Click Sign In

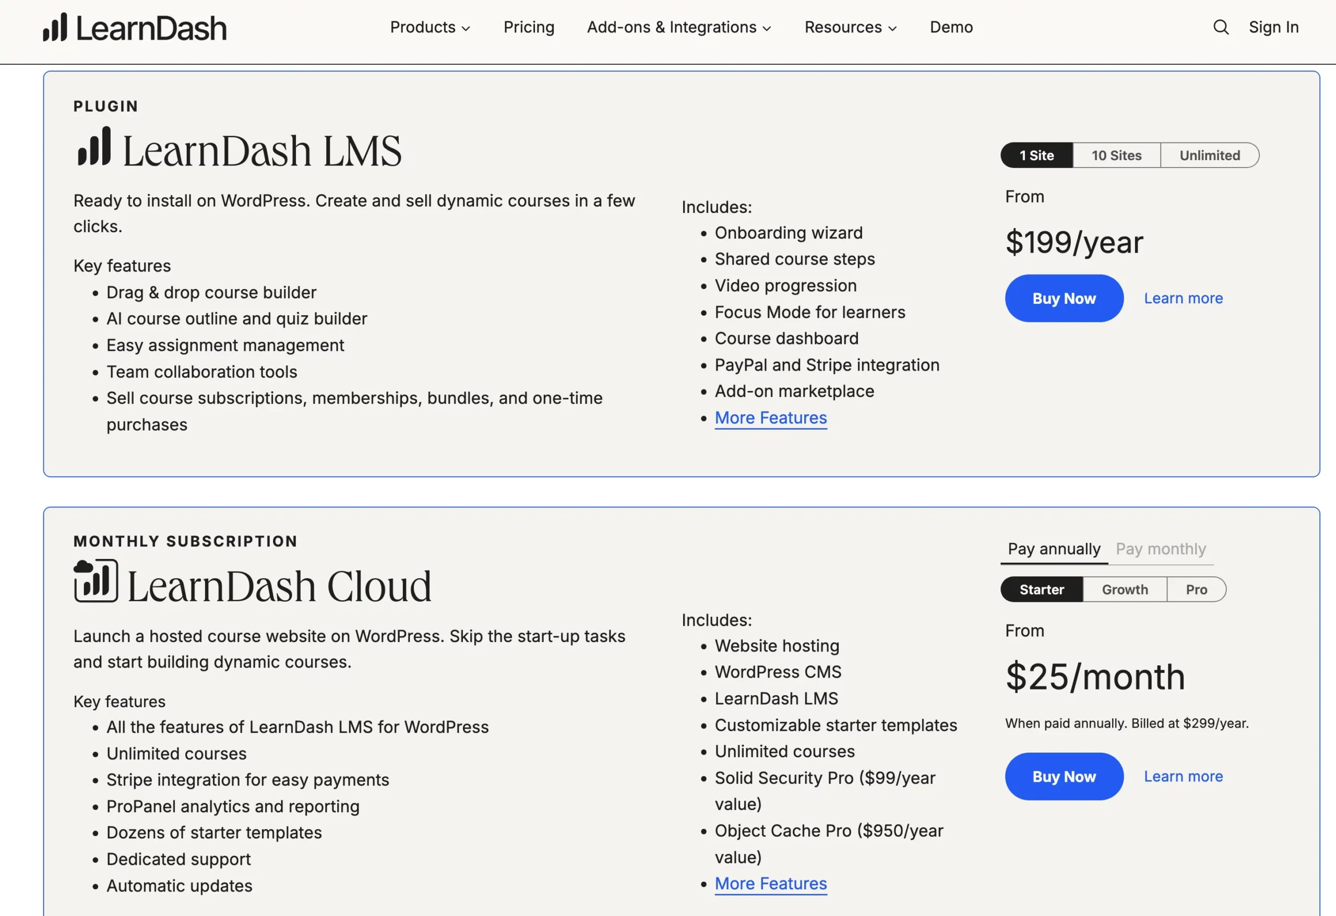click(1273, 27)
